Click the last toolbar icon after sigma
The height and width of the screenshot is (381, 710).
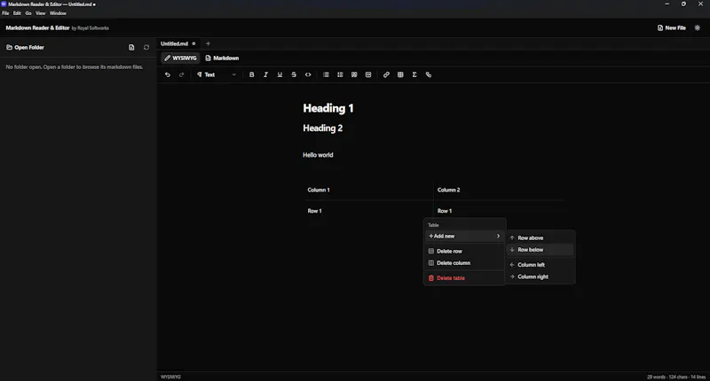429,74
